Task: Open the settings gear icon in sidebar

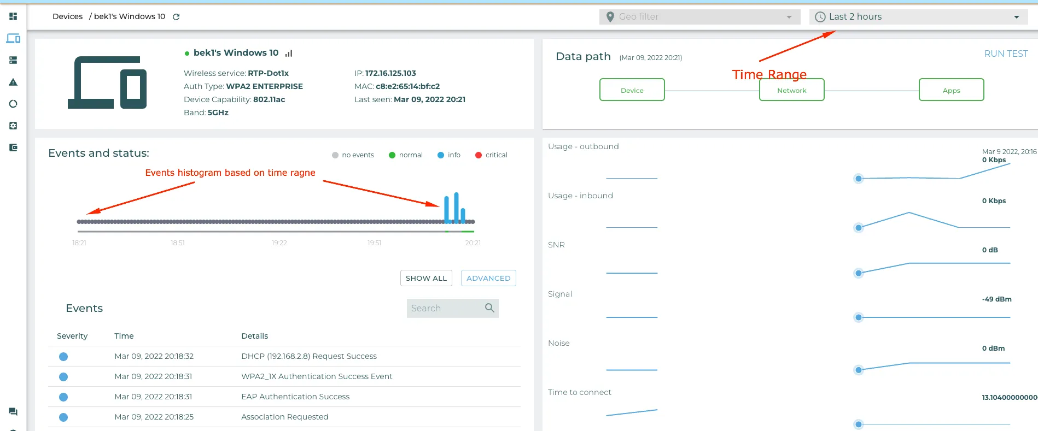Action: click(13, 126)
